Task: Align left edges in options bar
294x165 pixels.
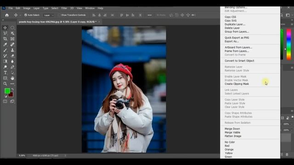Action: point(94,15)
